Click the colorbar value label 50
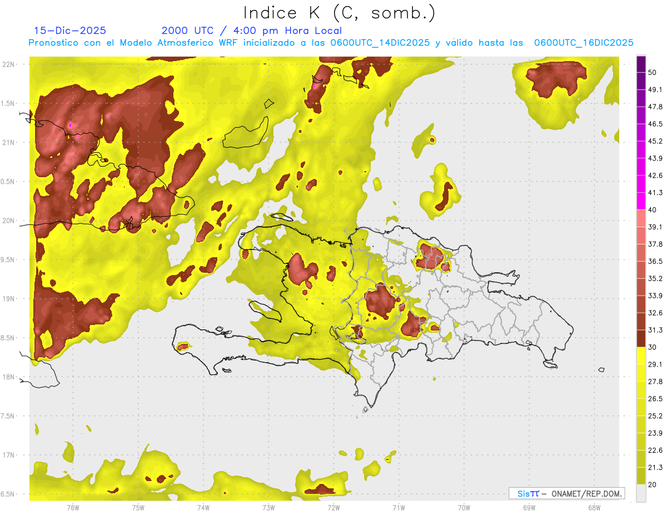The width and height of the screenshot is (667, 515). pos(653,73)
